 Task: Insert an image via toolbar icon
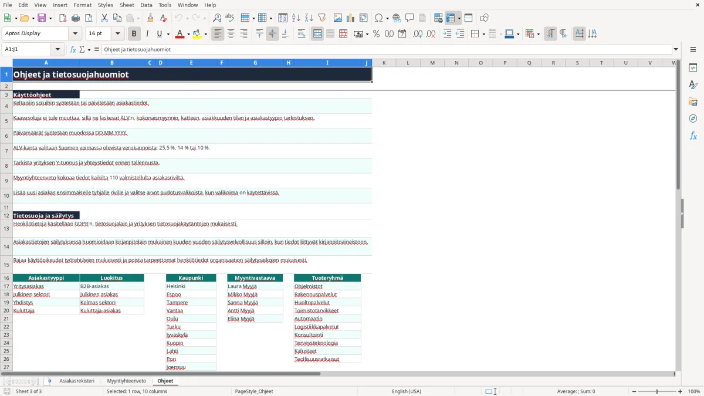[338, 18]
